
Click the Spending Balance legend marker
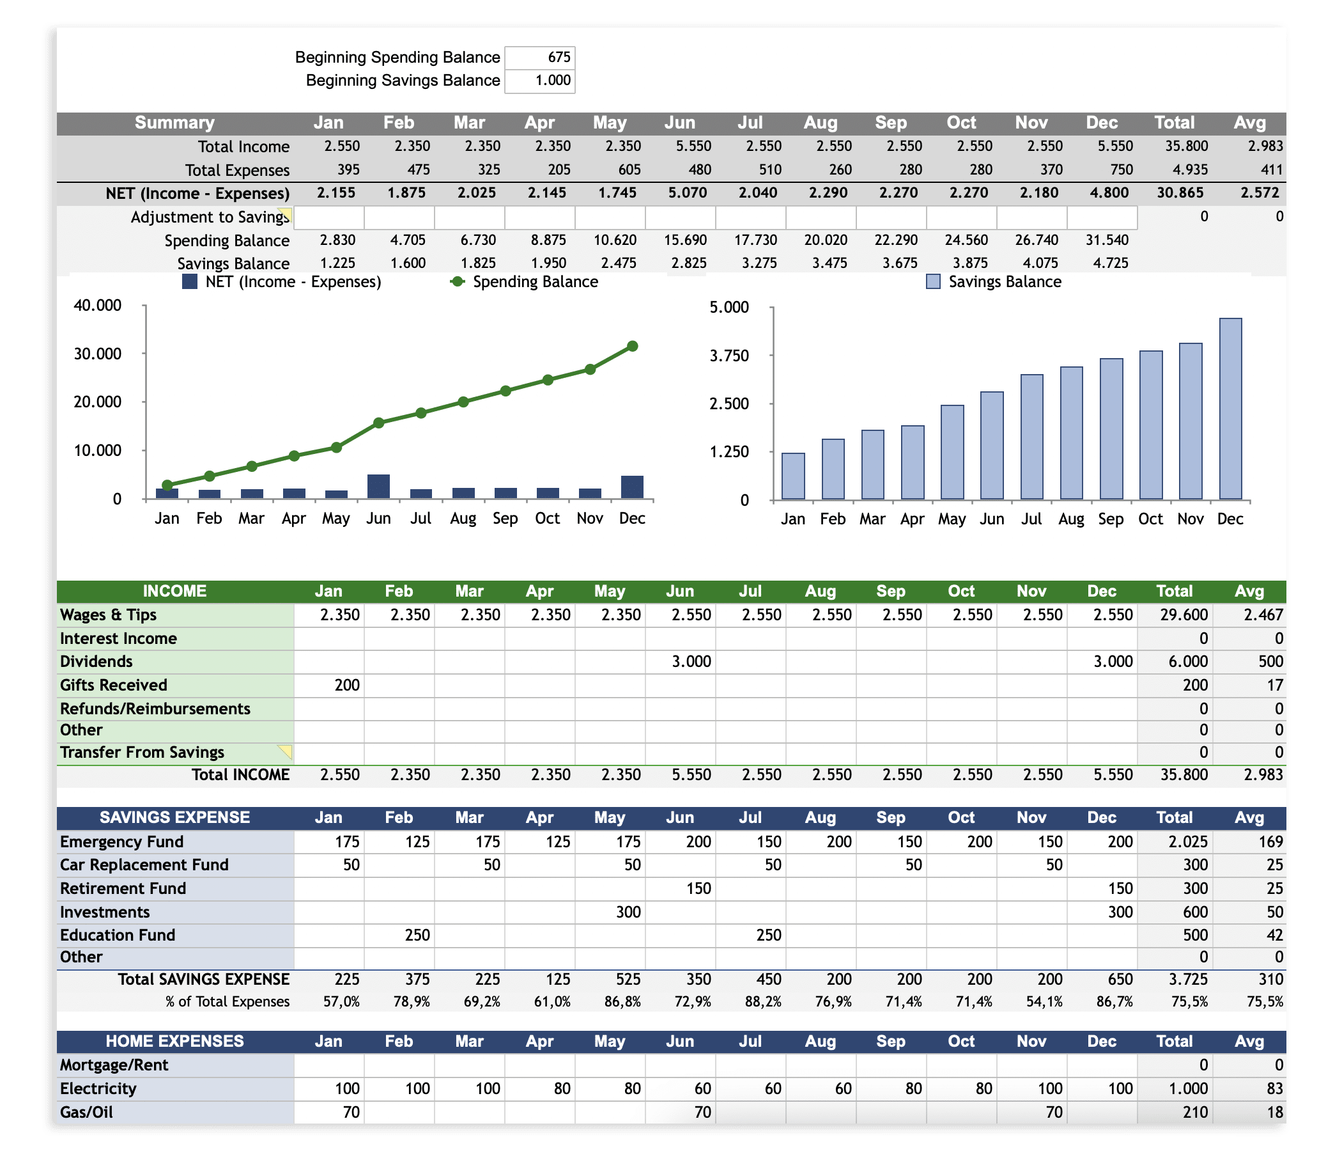[x=458, y=282]
